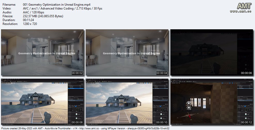This screenshot has width=255, height=130.
Task: Click the www.amt.cc text under the logo
Action: (x=241, y=12)
